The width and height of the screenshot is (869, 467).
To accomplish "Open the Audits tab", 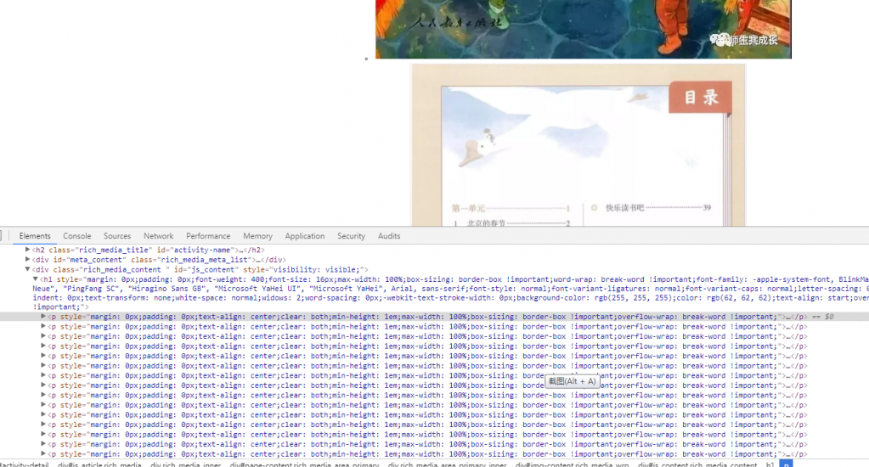I will [x=389, y=236].
